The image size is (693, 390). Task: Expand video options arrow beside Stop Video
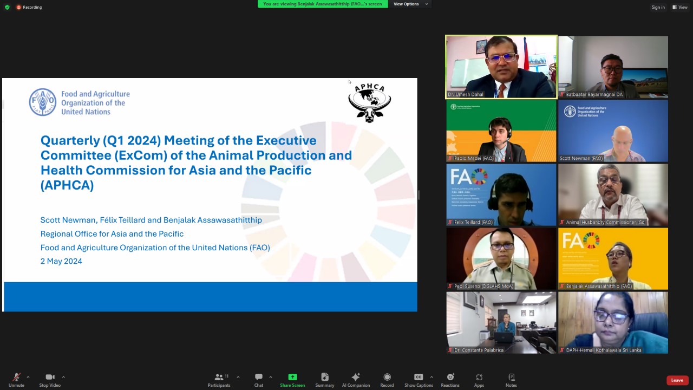click(x=63, y=377)
